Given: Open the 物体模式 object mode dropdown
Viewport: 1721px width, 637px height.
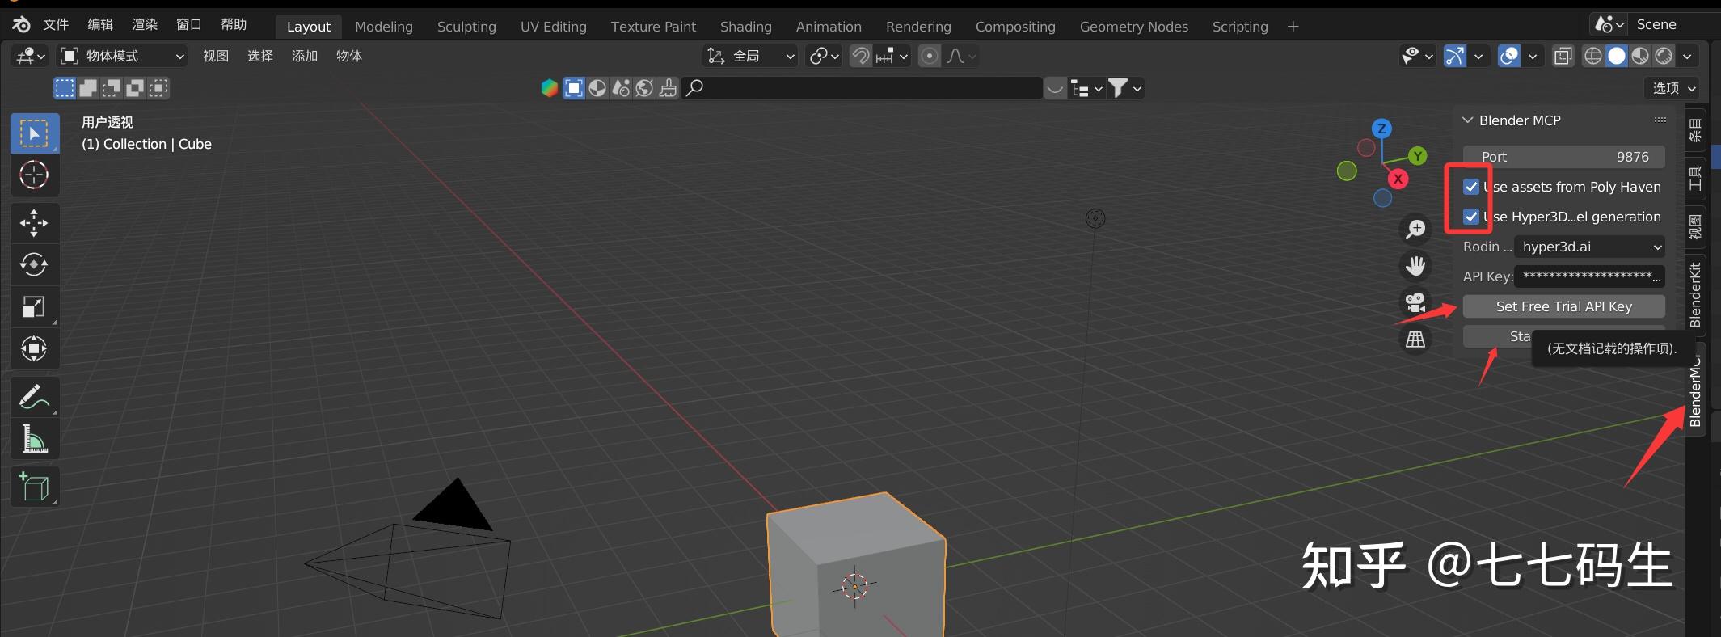Looking at the screenshot, I should [124, 56].
